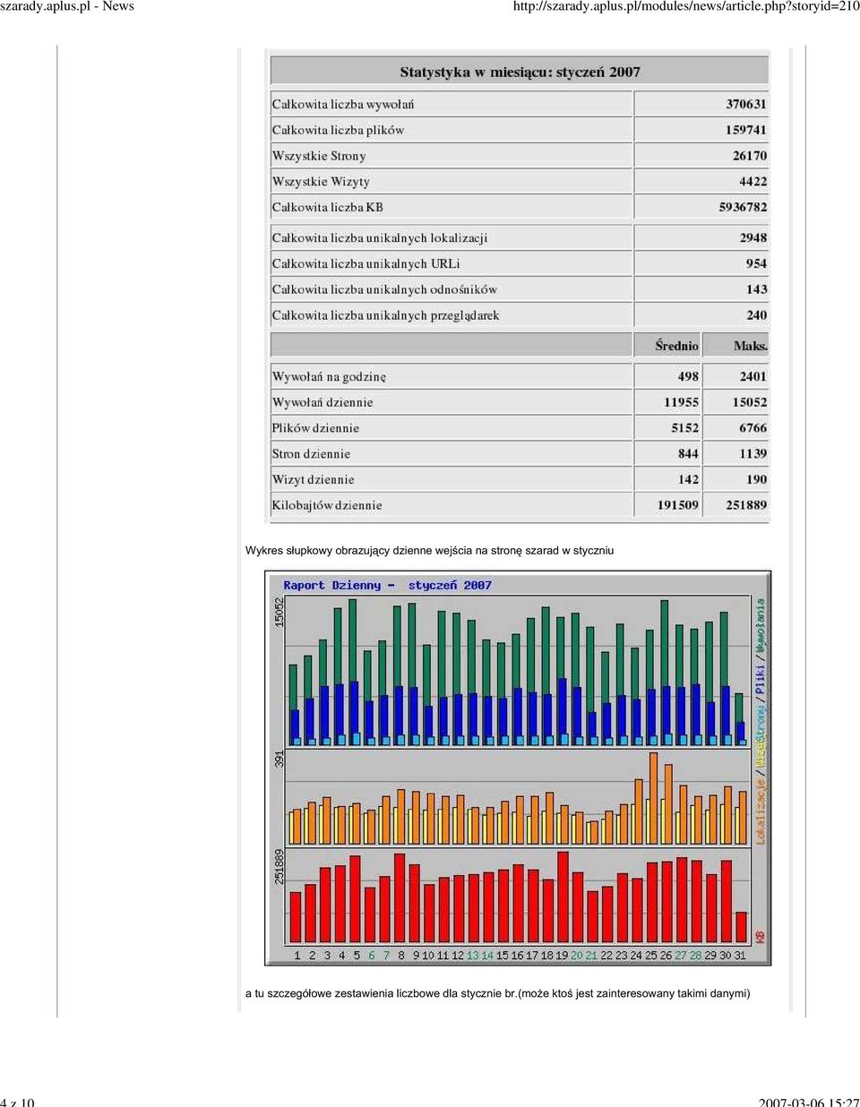The height and width of the screenshot is (1107, 860).
Task: Select the 'Wywołań na godzinę' label
Action: pyautogui.click(x=329, y=377)
